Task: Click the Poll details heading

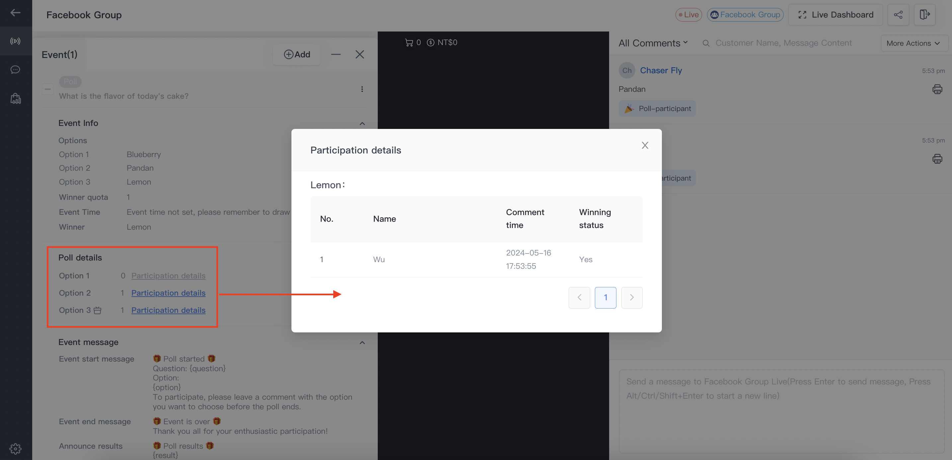Action: coord(80,258)
